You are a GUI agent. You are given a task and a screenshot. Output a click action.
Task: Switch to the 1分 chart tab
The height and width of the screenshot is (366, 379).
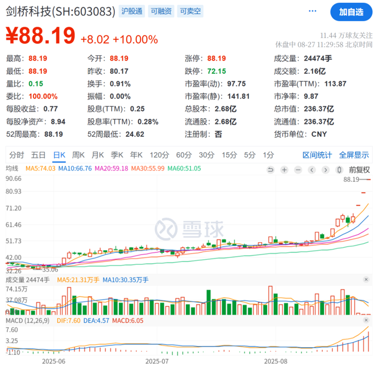269,155
